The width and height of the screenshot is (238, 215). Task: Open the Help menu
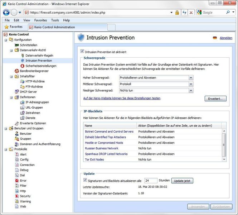[x=67, y=20]
